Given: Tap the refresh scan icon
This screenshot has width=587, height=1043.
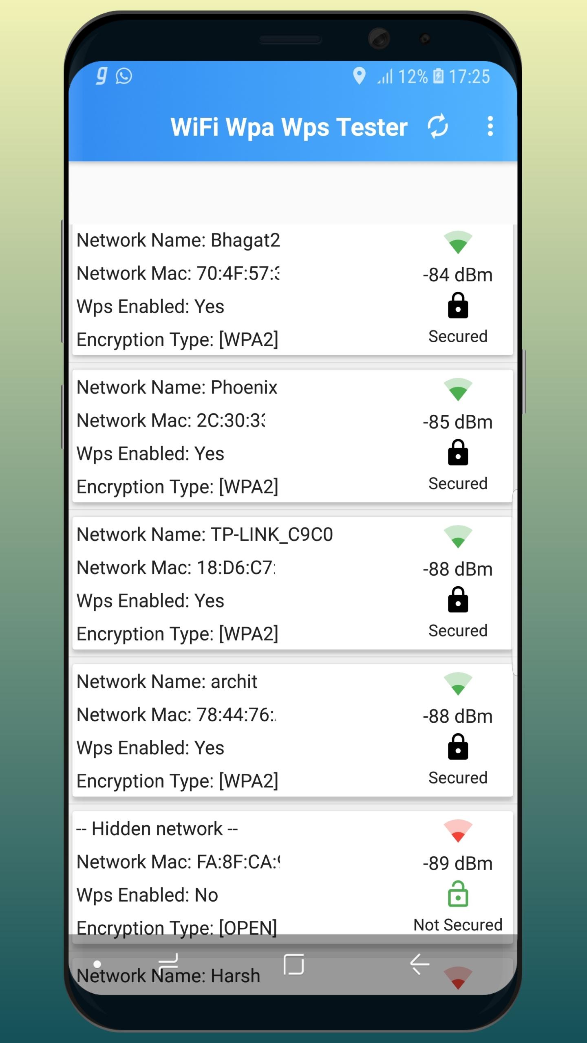Looking at the screenshot, I should (438, 126).
